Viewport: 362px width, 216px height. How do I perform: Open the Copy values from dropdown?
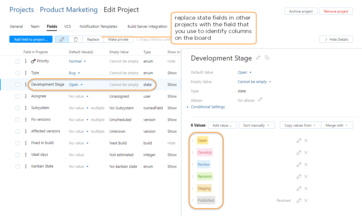tap(300, 125)
